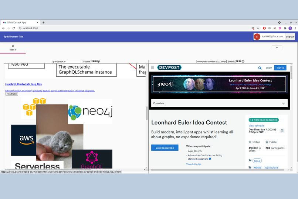
Task: Click the LI user avatar
Action: pyautogui.click(x=257, y=37)
